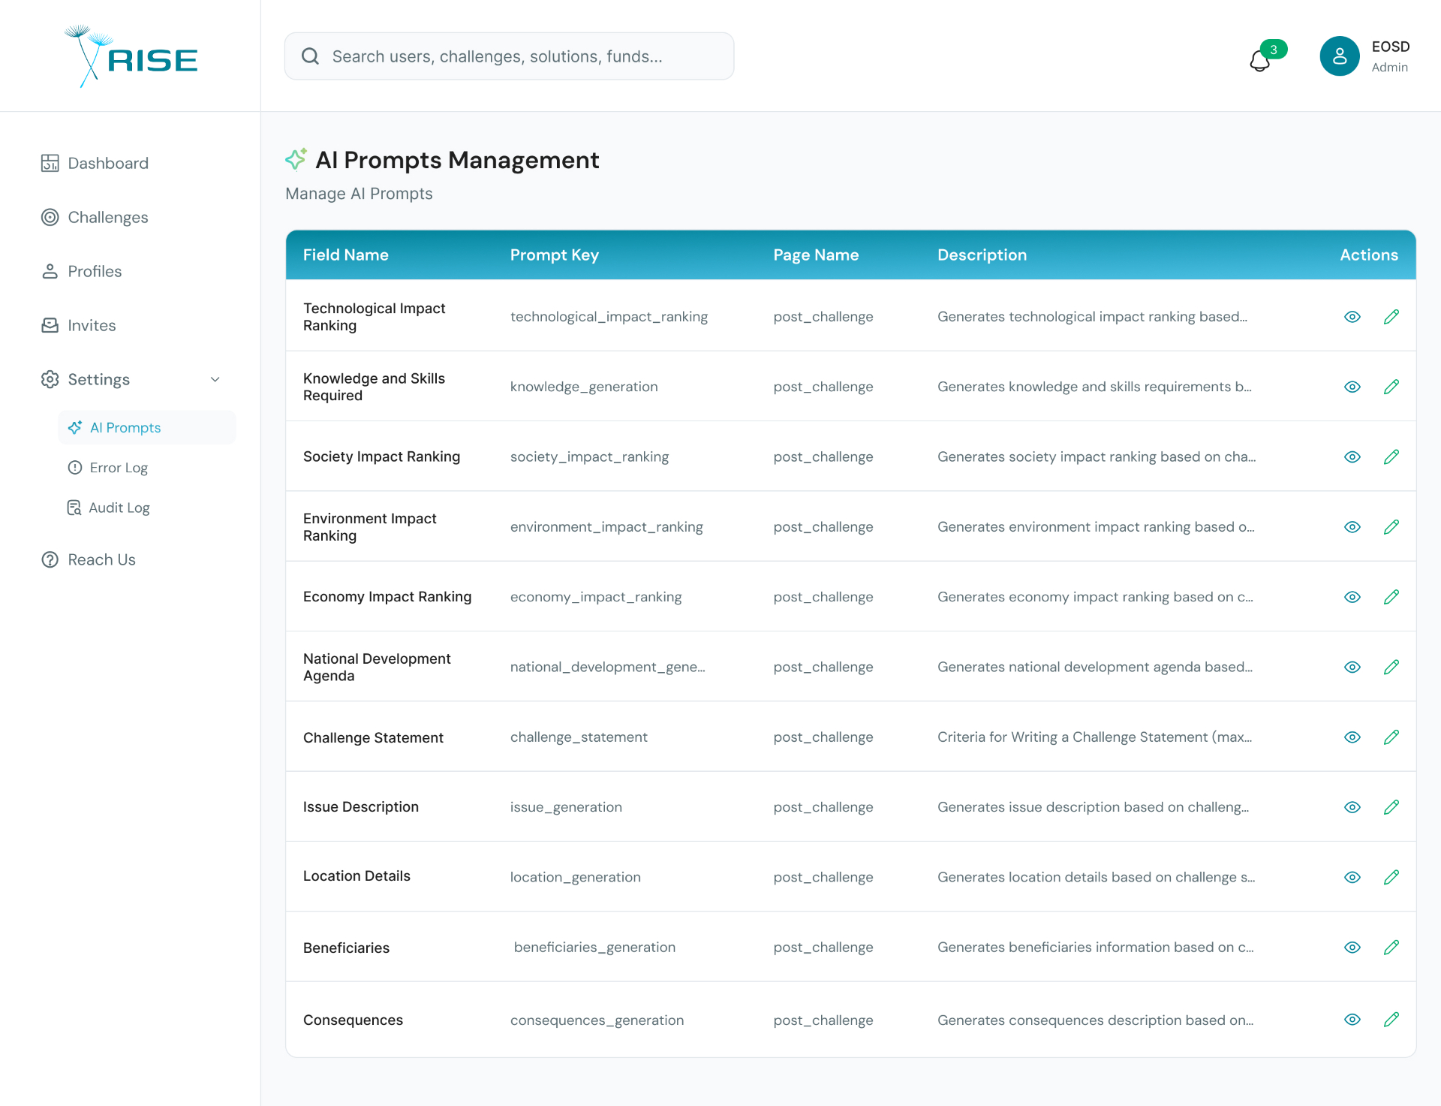This screenshot has width=1441, height=1106.
Task: View National Development Agenda prompt
Action: (1352, 667)
